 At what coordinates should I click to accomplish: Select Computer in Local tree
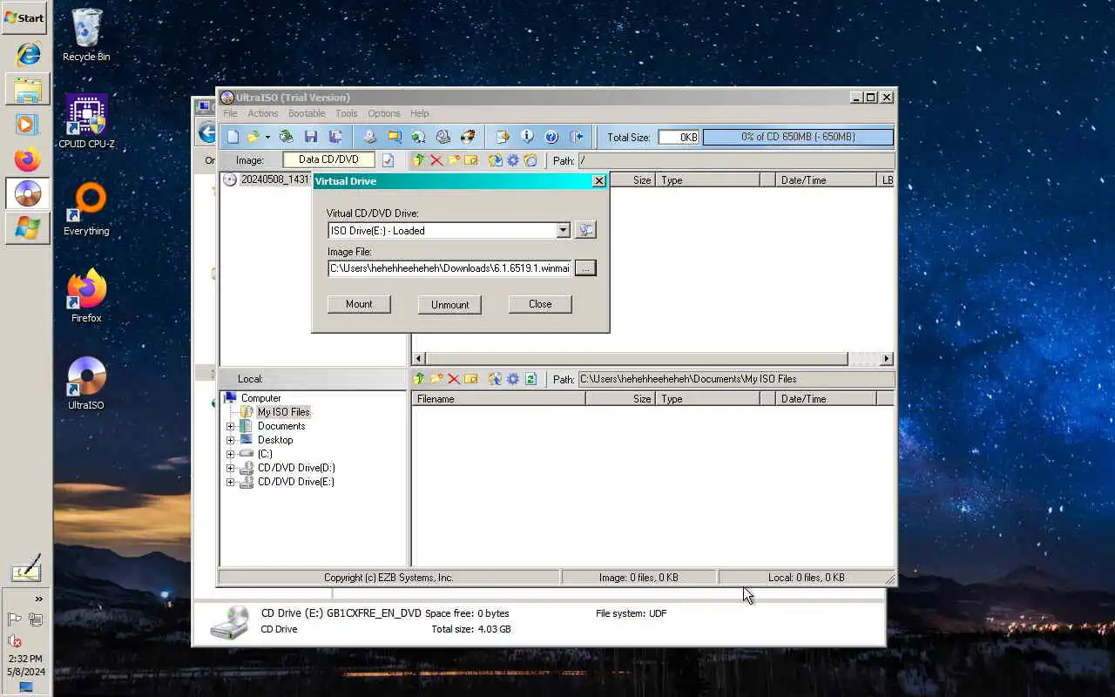260,398
